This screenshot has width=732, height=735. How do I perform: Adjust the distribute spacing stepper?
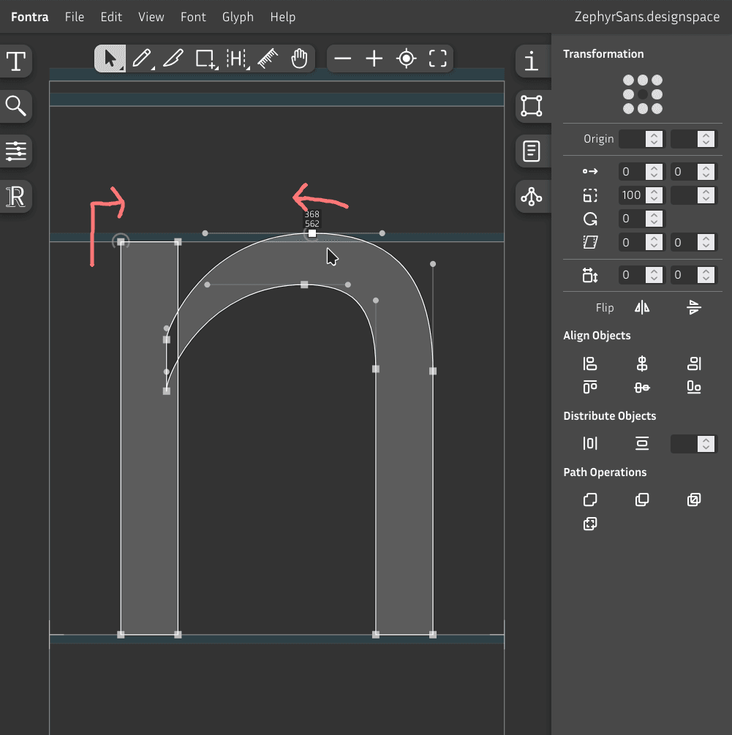coord(705,443)
